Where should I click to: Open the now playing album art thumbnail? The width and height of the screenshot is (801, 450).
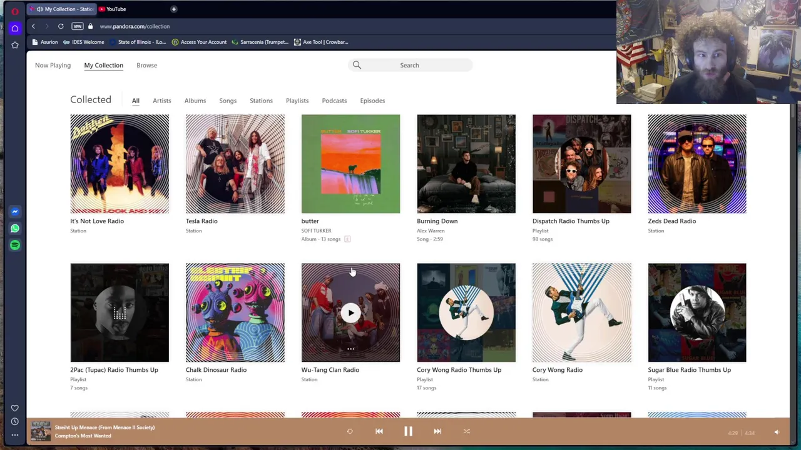point(41,431)
